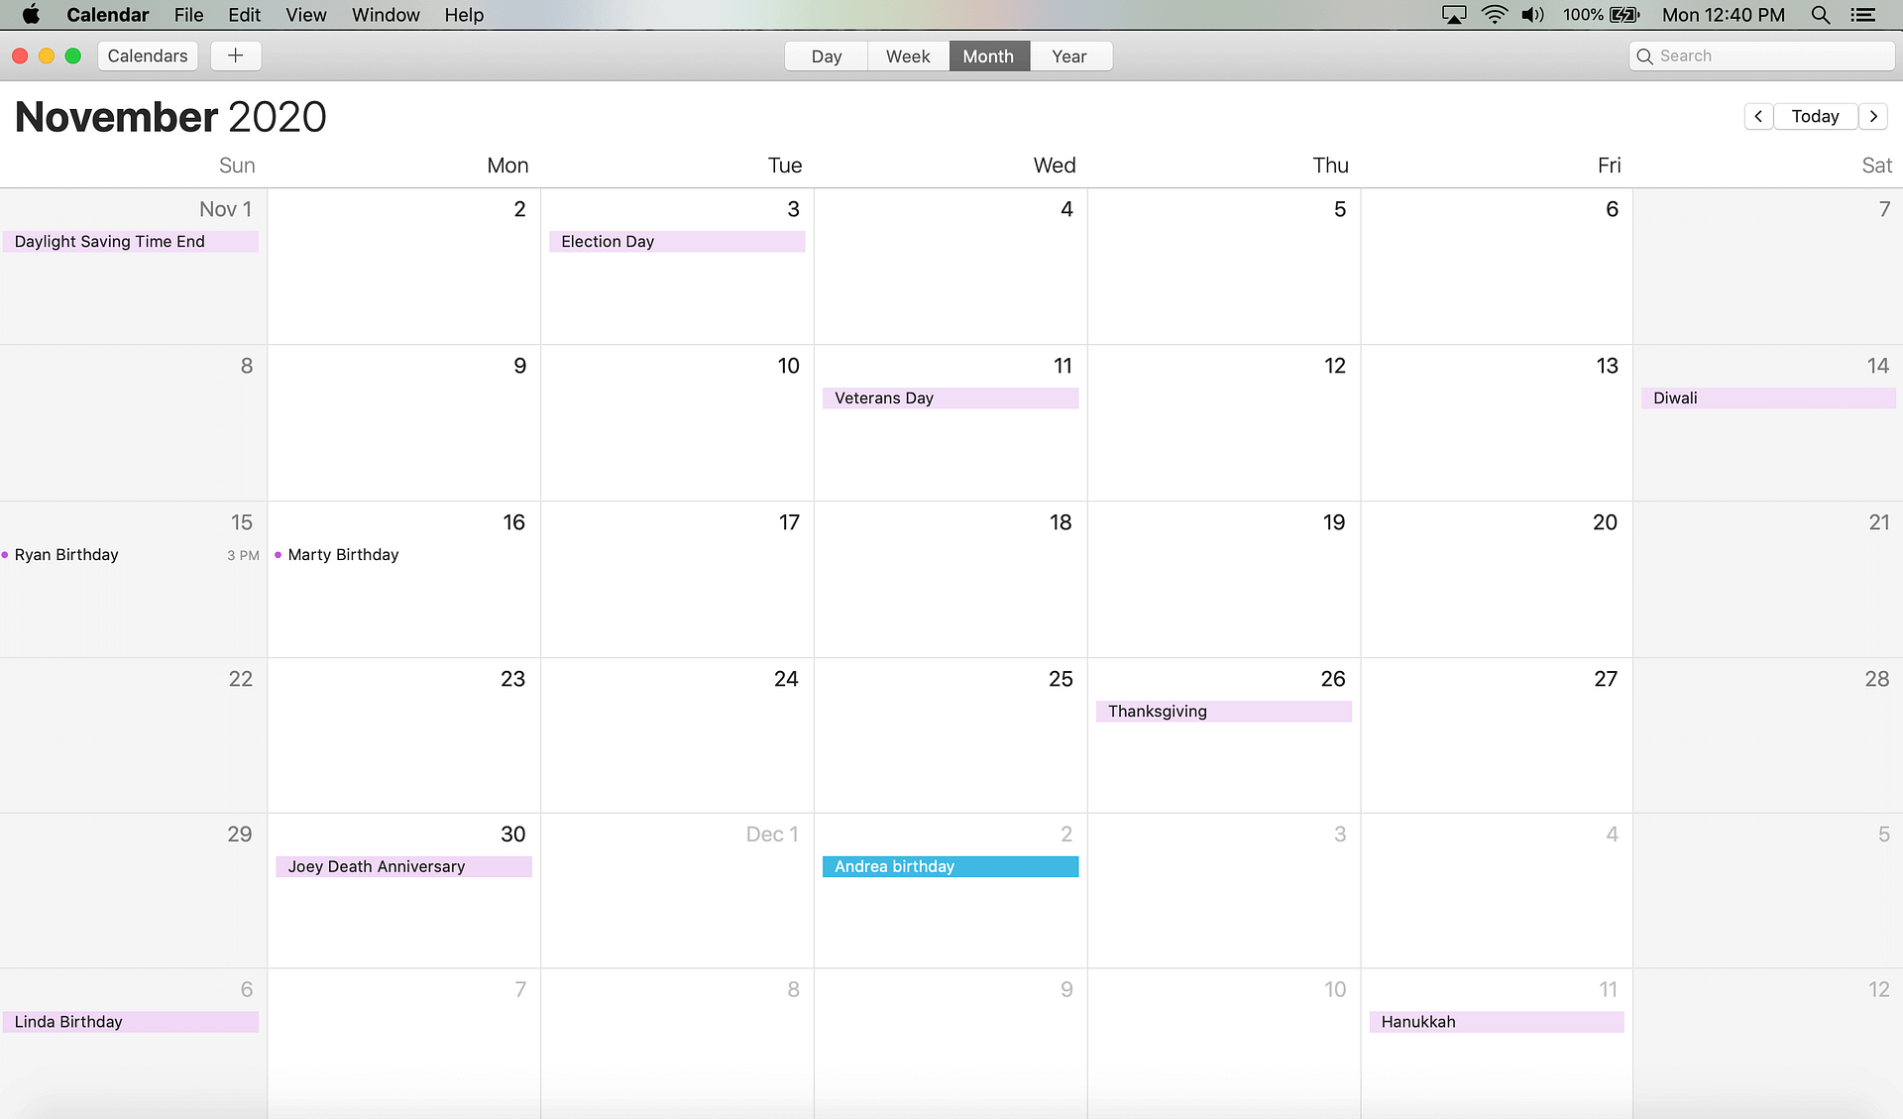Switch to Week view
The image size is (1903, 1119).
point(907,55)
